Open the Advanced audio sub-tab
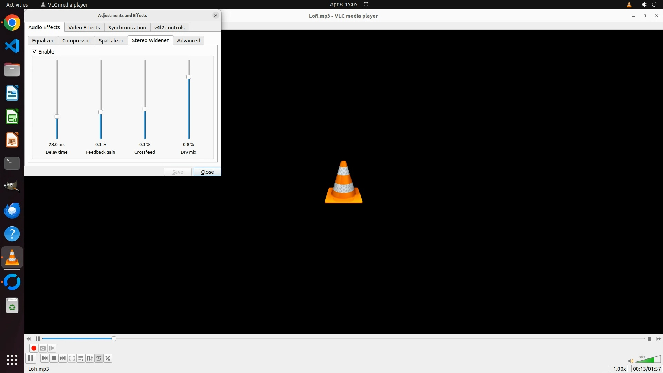Screen dimensions: 663x373 click(188, 41)
